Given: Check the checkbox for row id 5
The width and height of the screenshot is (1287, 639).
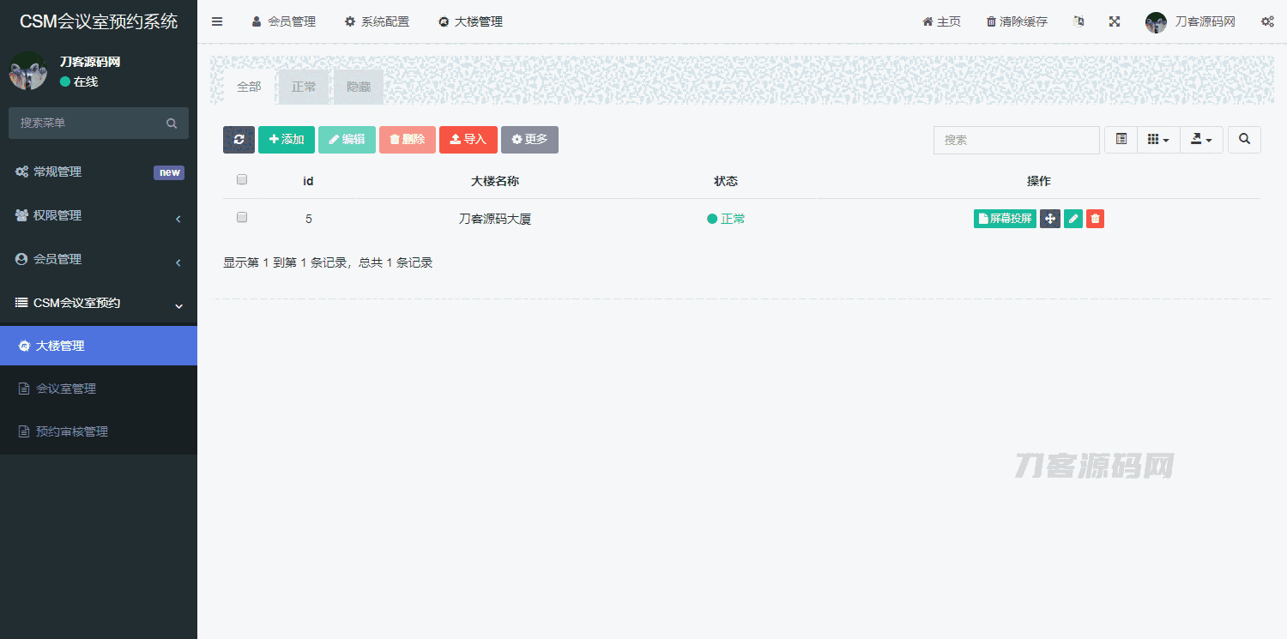Looking at the screenshot, I should tap(242, 218).
